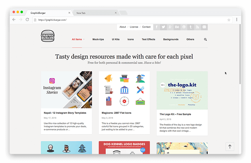
Task: Bookmark the page using the star icon
Action: [229, 20]
